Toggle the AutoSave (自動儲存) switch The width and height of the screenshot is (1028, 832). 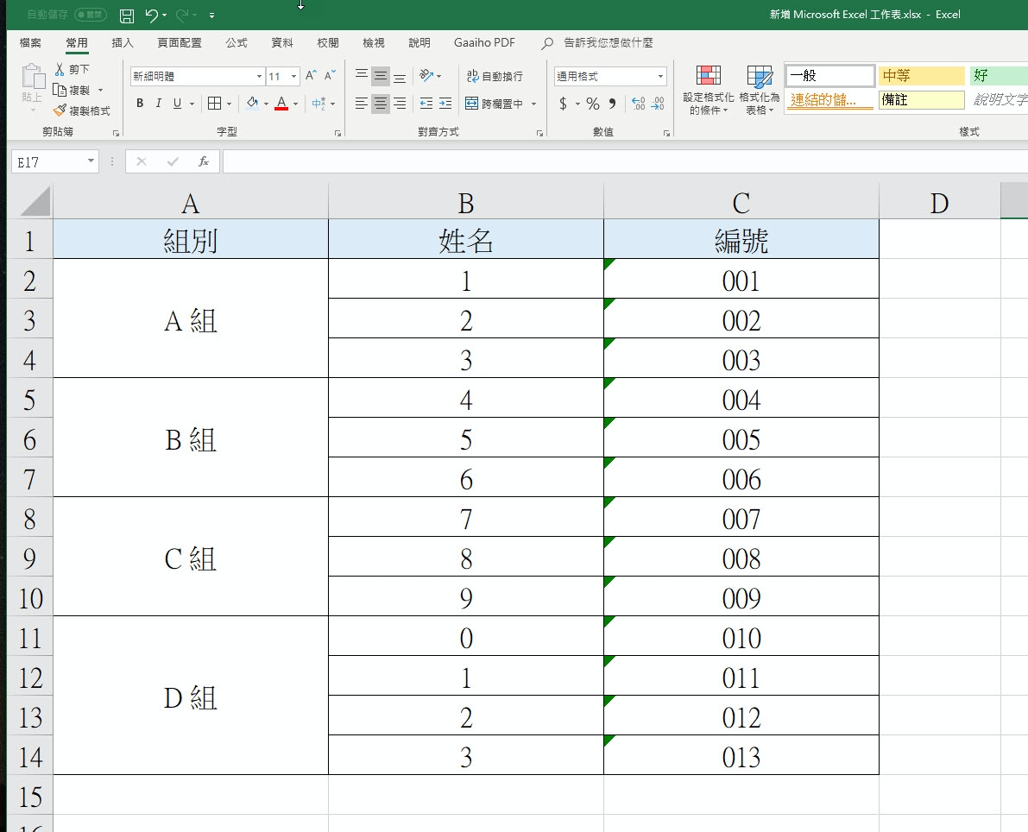pyautogui.click(x=91, y=16)
